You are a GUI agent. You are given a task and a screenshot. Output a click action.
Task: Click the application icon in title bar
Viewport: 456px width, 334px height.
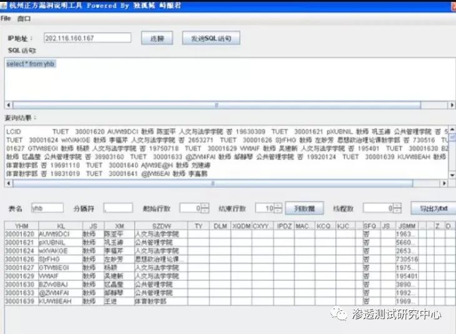[x=4, y=5]
